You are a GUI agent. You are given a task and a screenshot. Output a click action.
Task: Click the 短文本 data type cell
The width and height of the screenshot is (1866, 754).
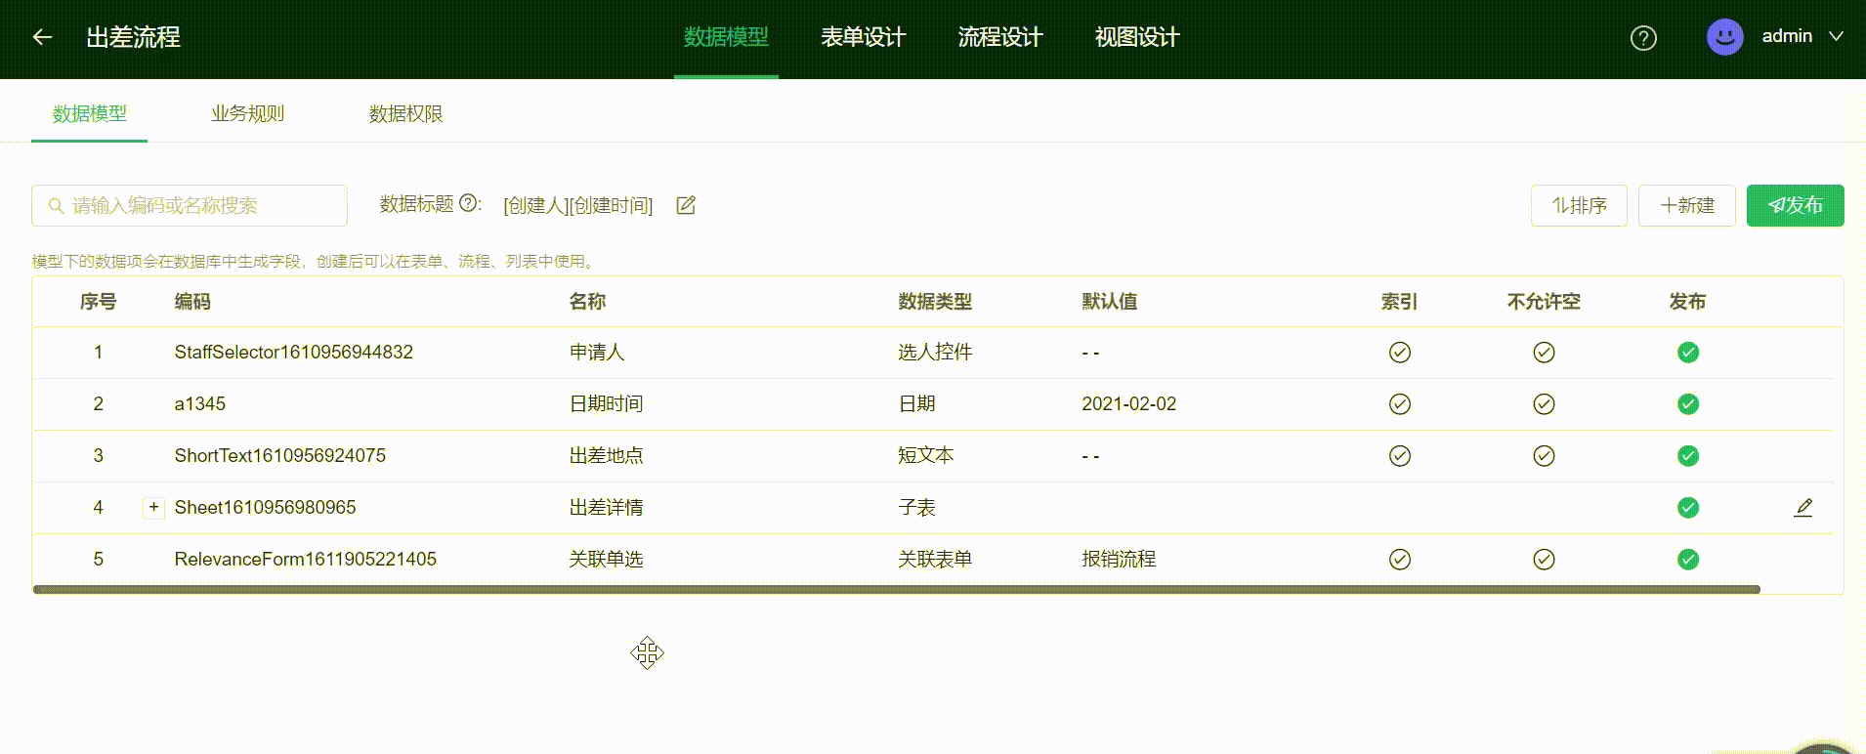(925, 456)
